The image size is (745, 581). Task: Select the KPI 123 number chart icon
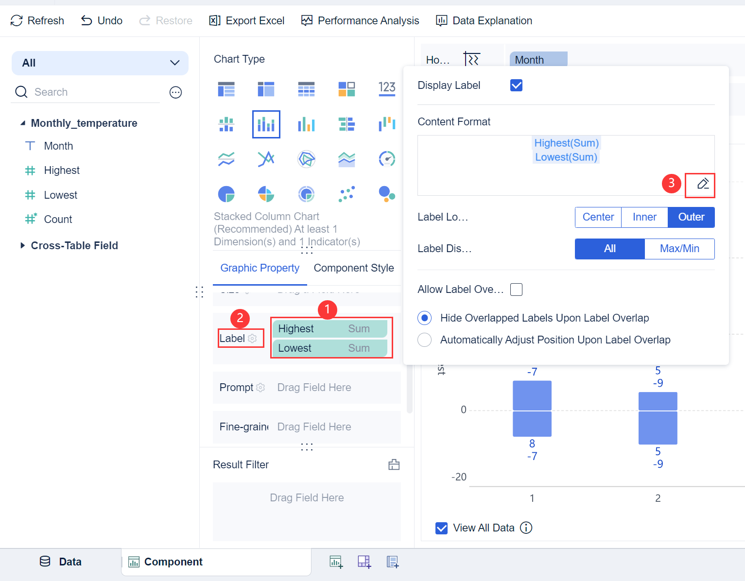pos(387,88)
